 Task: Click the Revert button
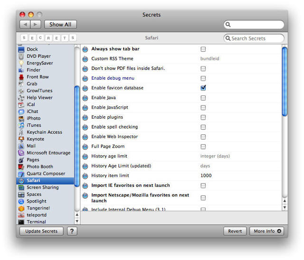235,231
